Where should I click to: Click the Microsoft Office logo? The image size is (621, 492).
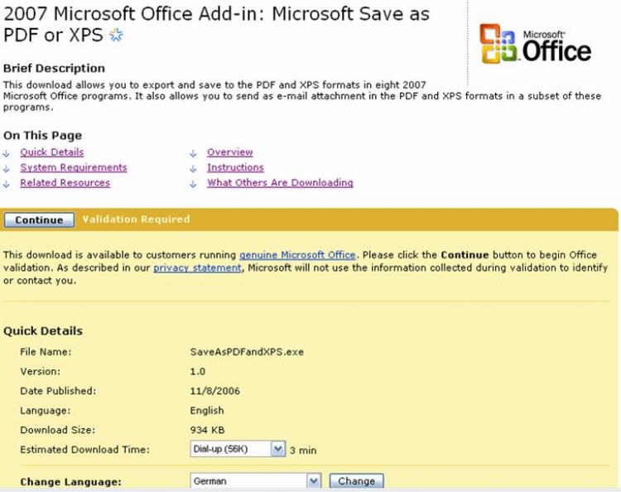pyautogui.click(x=536, y=44)
